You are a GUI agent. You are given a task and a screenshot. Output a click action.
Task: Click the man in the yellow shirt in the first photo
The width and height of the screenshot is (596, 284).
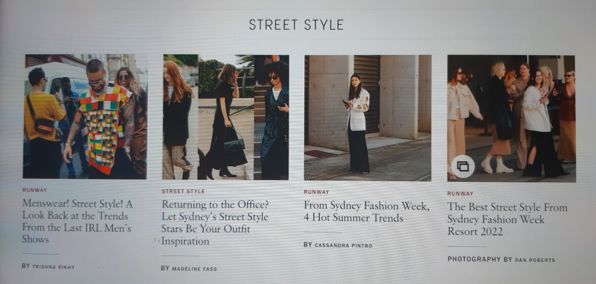click(43, 121)
